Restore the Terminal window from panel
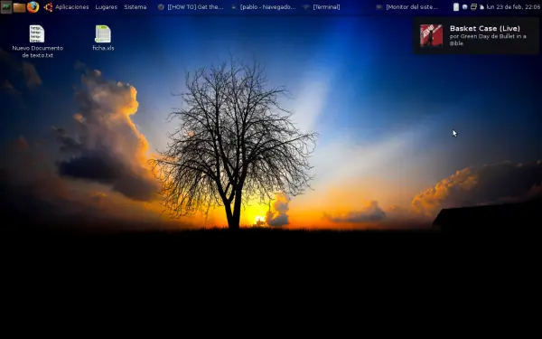The width and height of the screenshot is (542, 339). pyautogui.click(x=322, y=7)
